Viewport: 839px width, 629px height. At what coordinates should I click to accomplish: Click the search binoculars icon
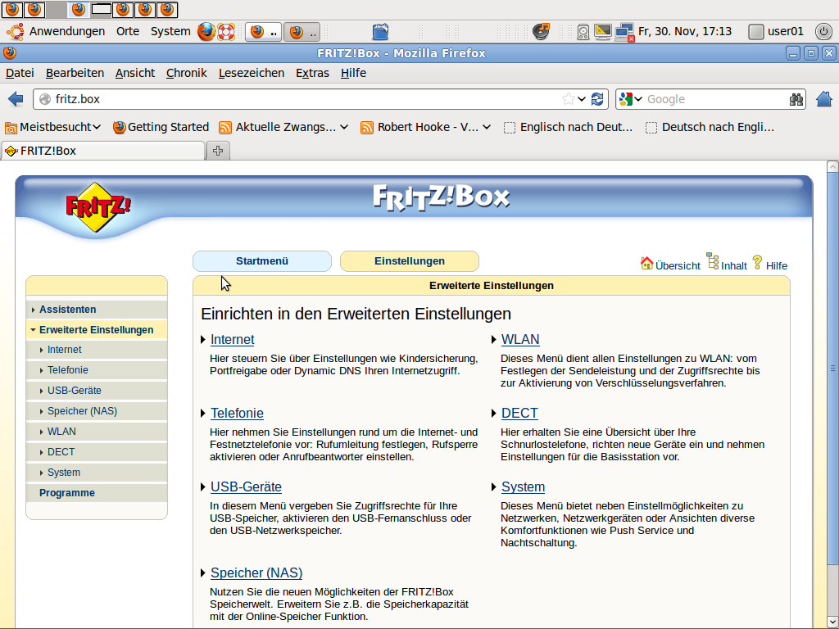(796, 99)
